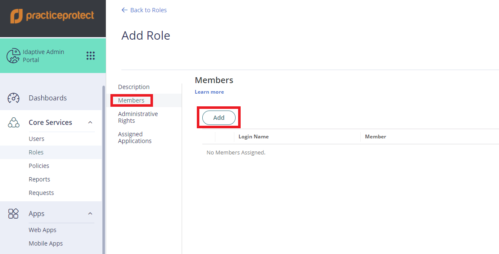Click the Login Name column header
The width and height of the screenshot is (499, 254).
click(254, 137)
